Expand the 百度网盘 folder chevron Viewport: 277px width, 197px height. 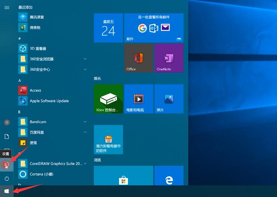pyautogui.click(x=85, y=132)
